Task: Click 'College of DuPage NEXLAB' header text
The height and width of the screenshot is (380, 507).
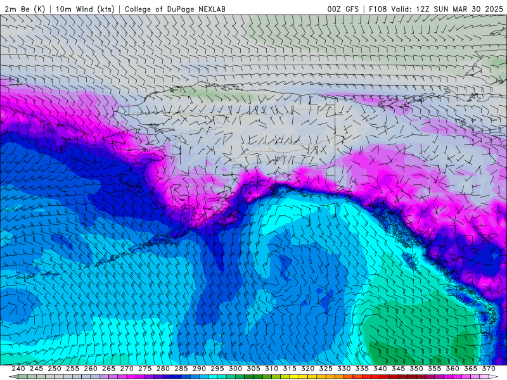Action: click(175, 9)
